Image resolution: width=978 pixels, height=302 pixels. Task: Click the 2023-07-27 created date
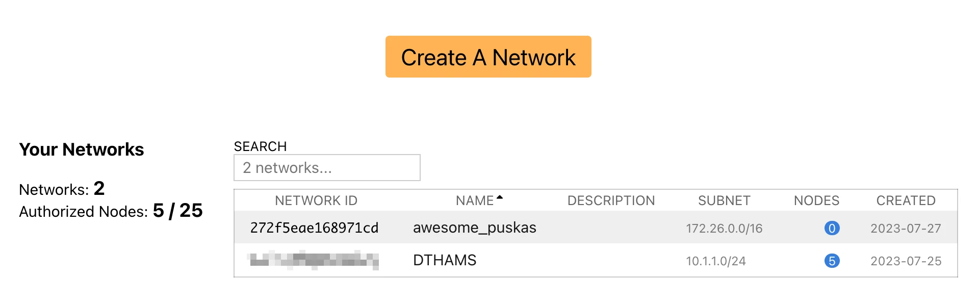coord(906,229)
